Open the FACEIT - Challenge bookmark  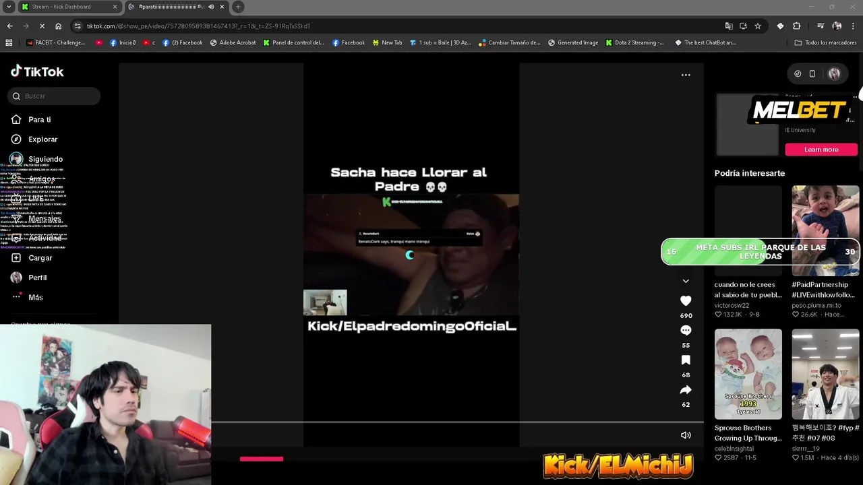click(56, 42)
